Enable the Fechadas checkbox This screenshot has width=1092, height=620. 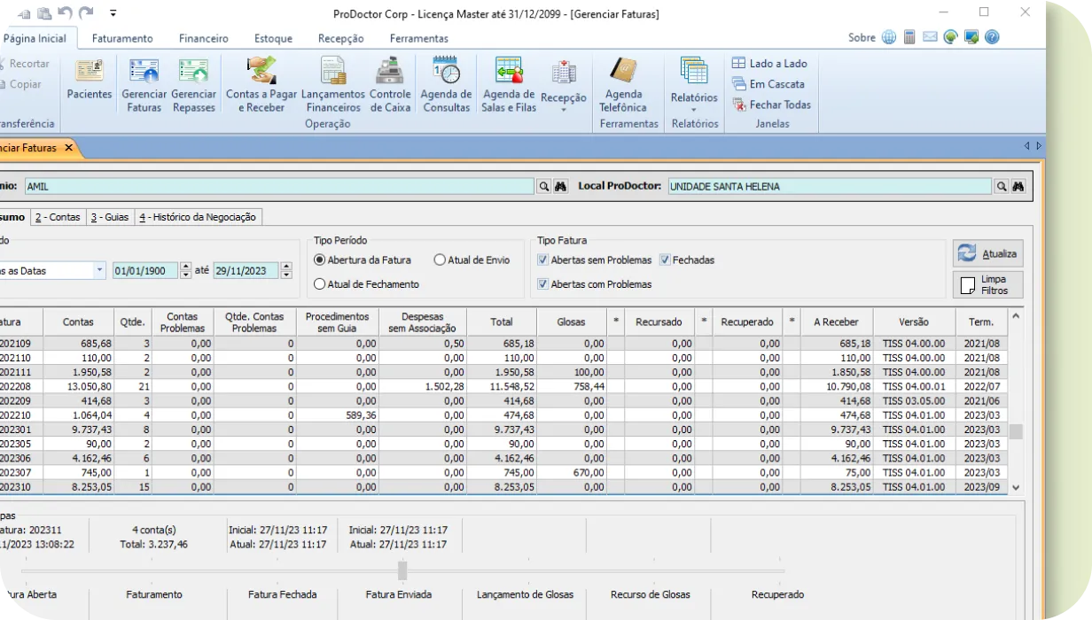click(665, 260)
